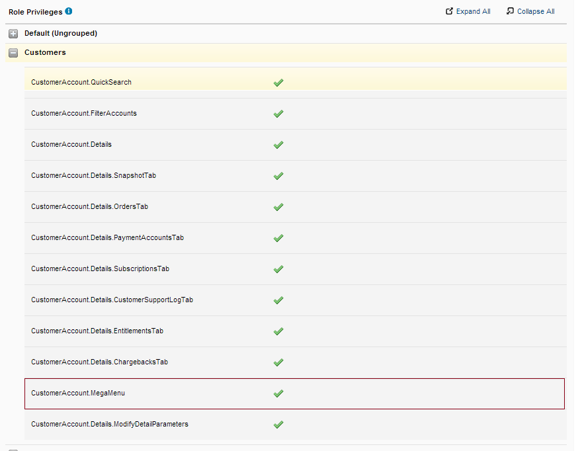Toggle checkmark for Details.SnapshotTab privilege
580x451 pixels.
coord(278,176)
